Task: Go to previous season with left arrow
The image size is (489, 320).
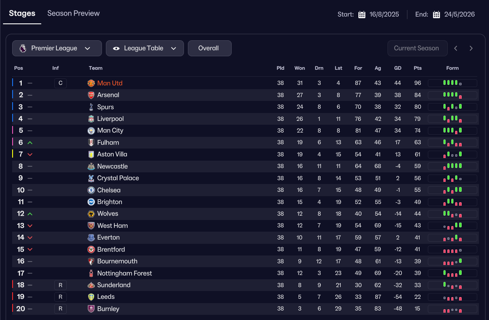Action: 456,48
